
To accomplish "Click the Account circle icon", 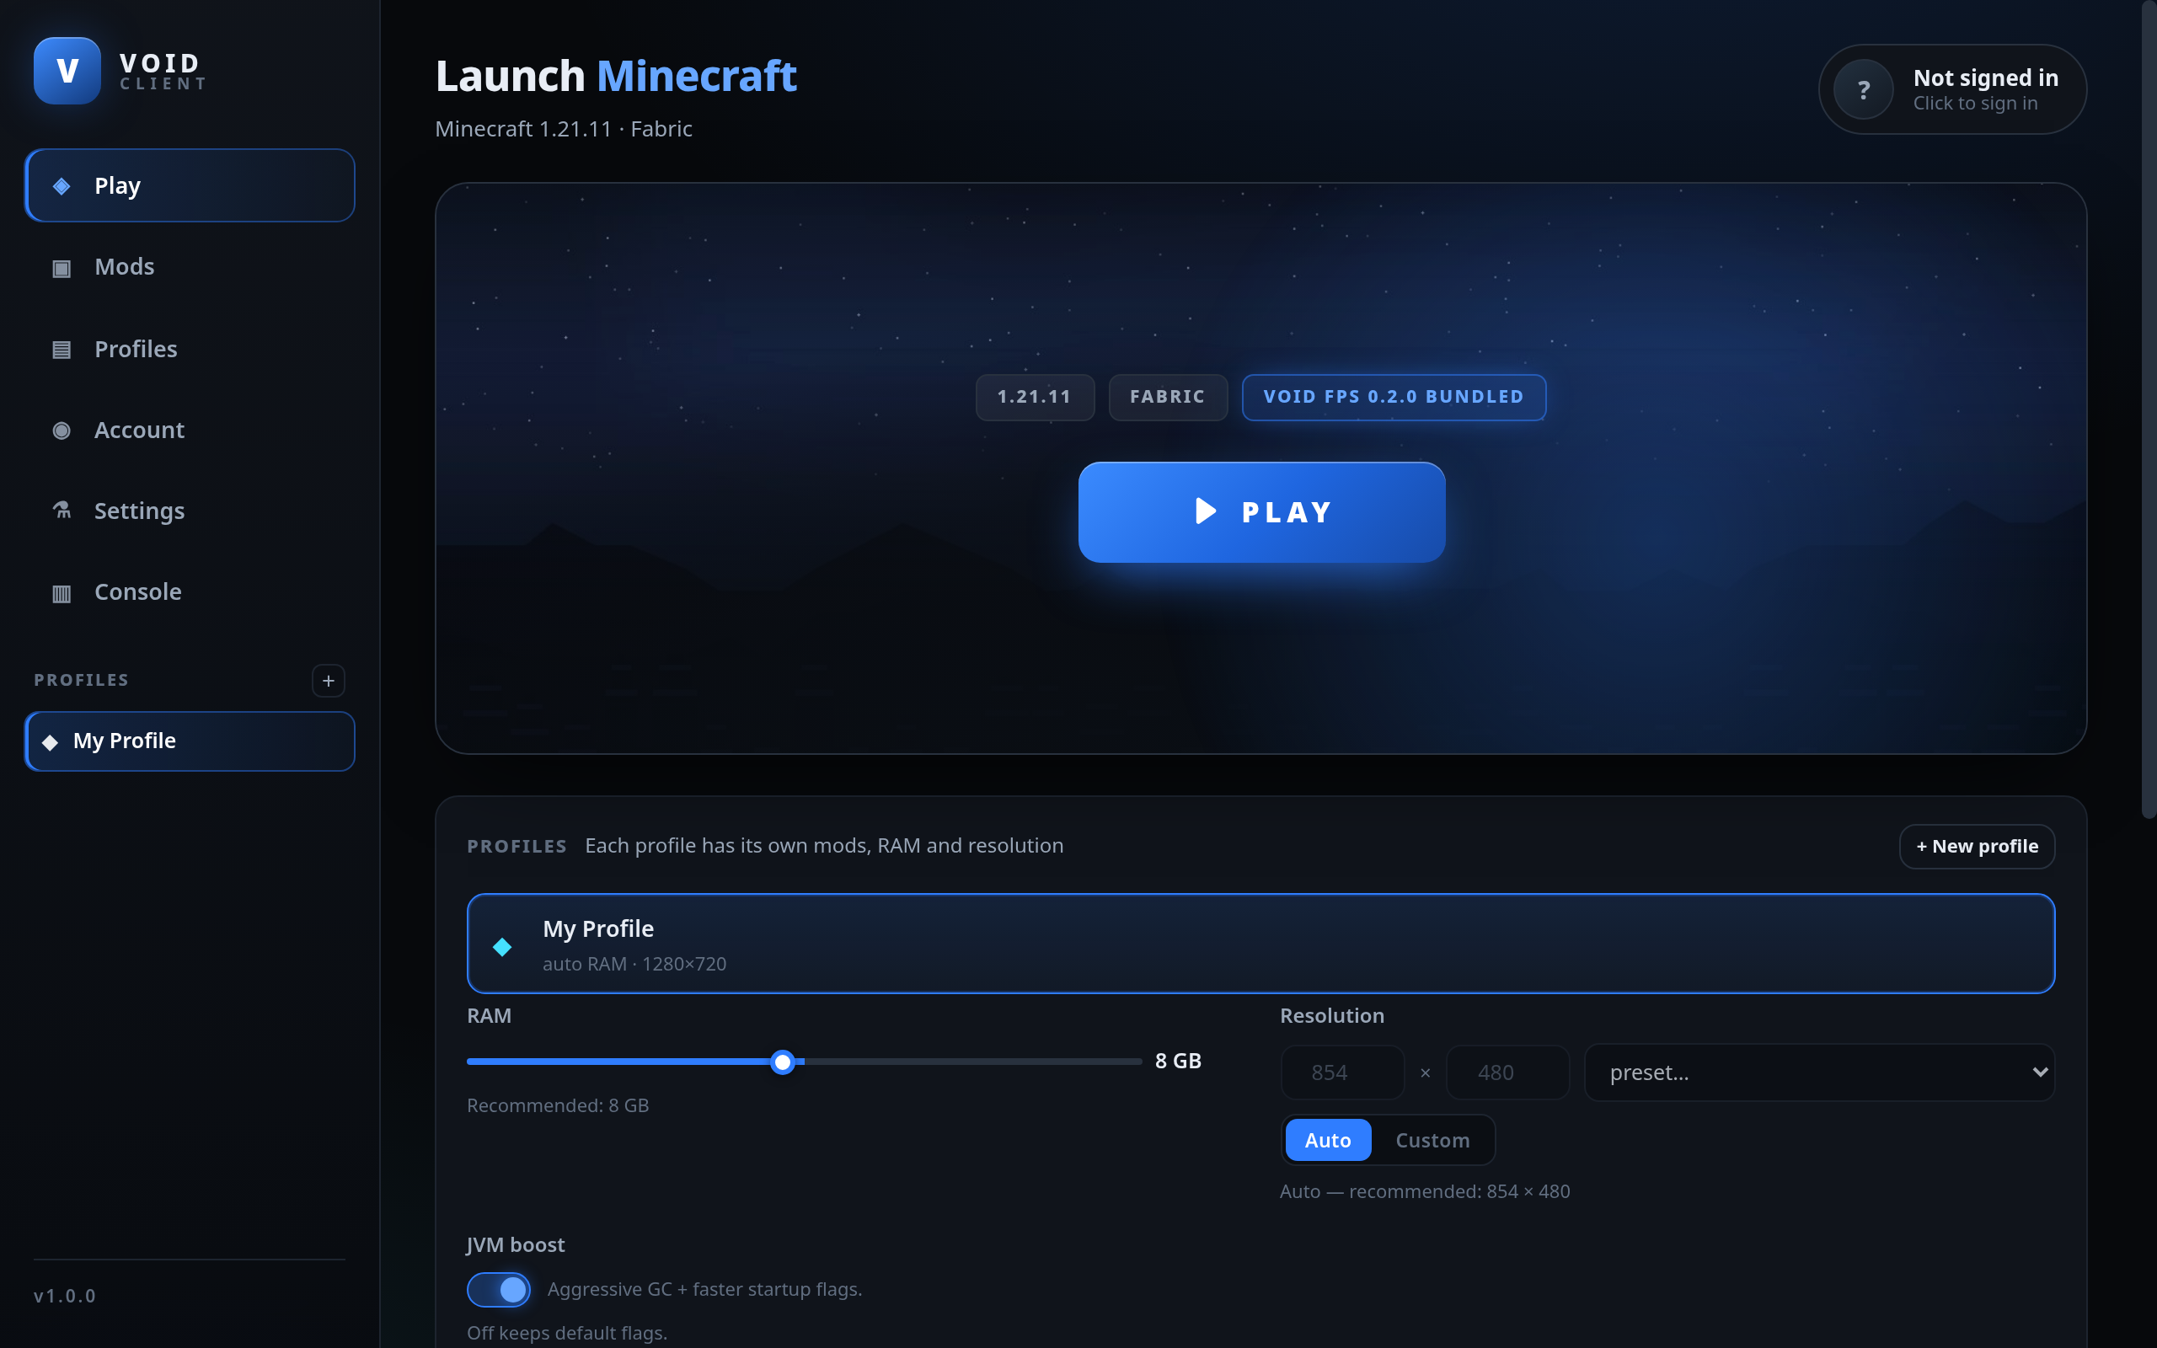I will 62,431.
